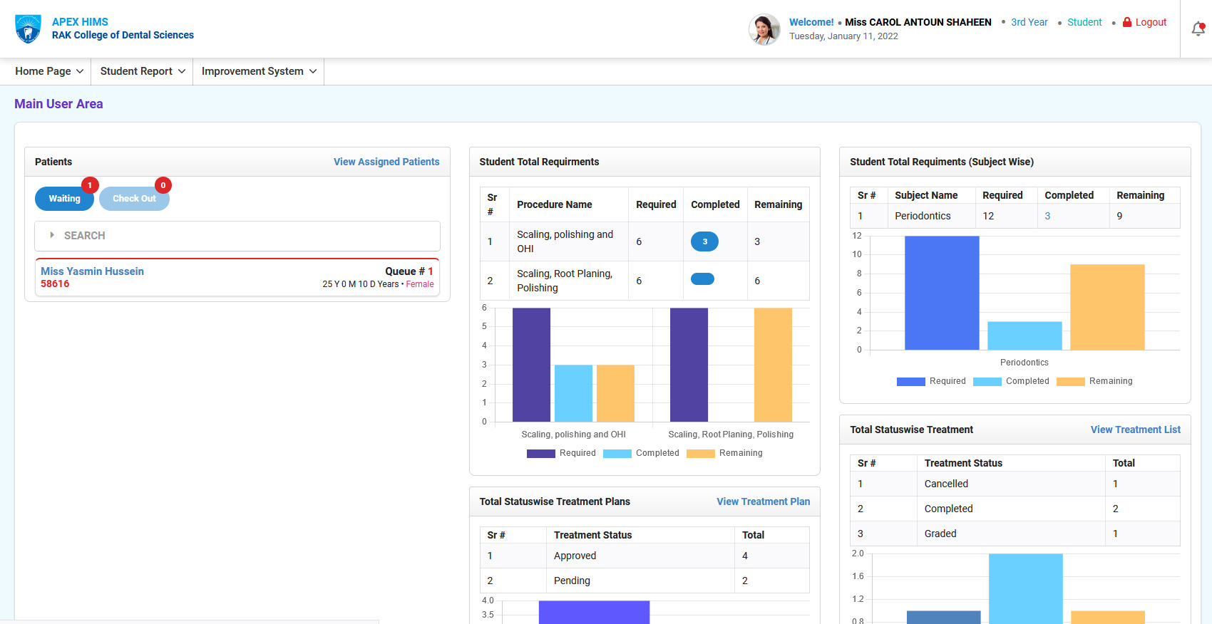Click the Check Out count badge showing 0

[163, 185]
